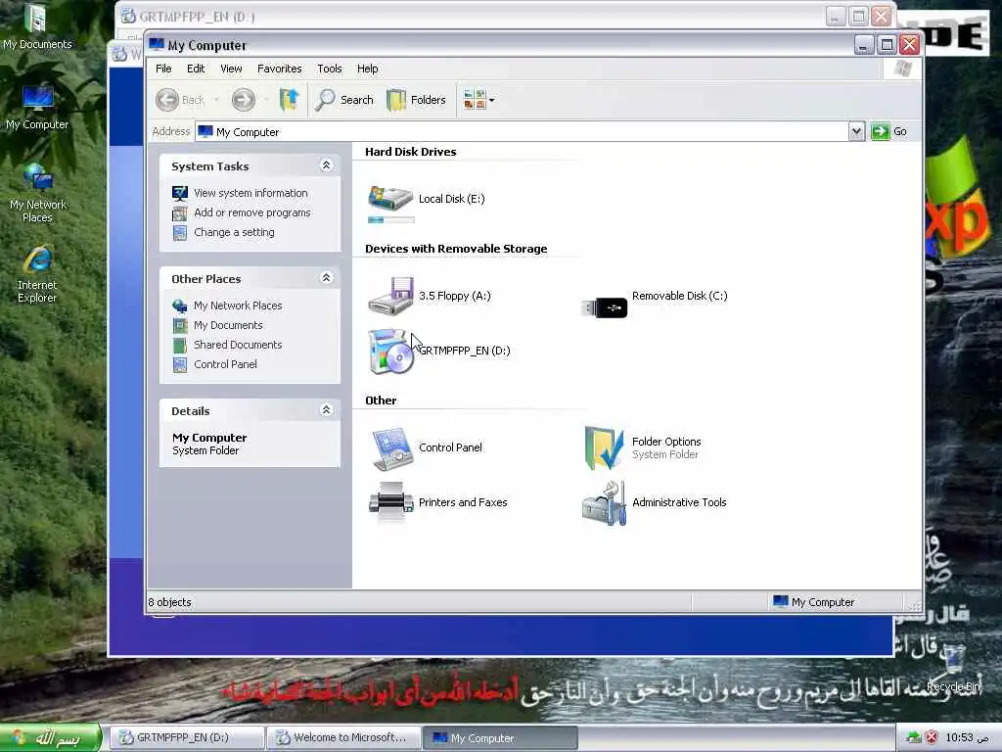The height and width of the screenshot is (752, 1002).
Task: Collapse the Details panel
Action: point(326,410)
